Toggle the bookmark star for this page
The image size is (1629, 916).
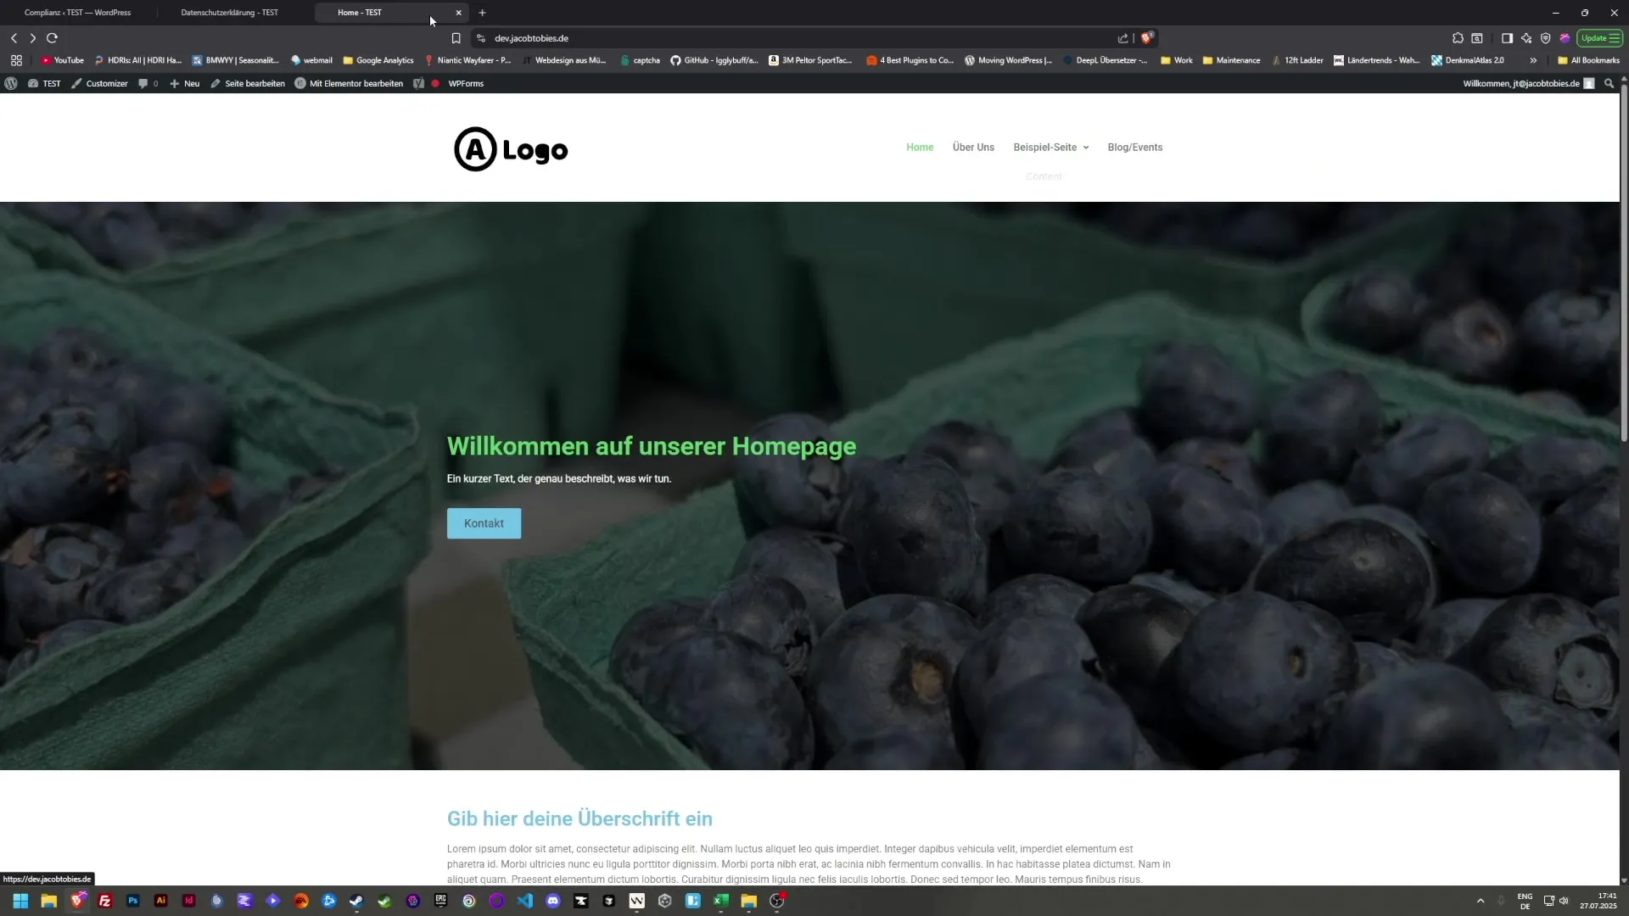456,38
